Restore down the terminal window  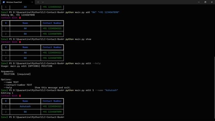point(205,2)
